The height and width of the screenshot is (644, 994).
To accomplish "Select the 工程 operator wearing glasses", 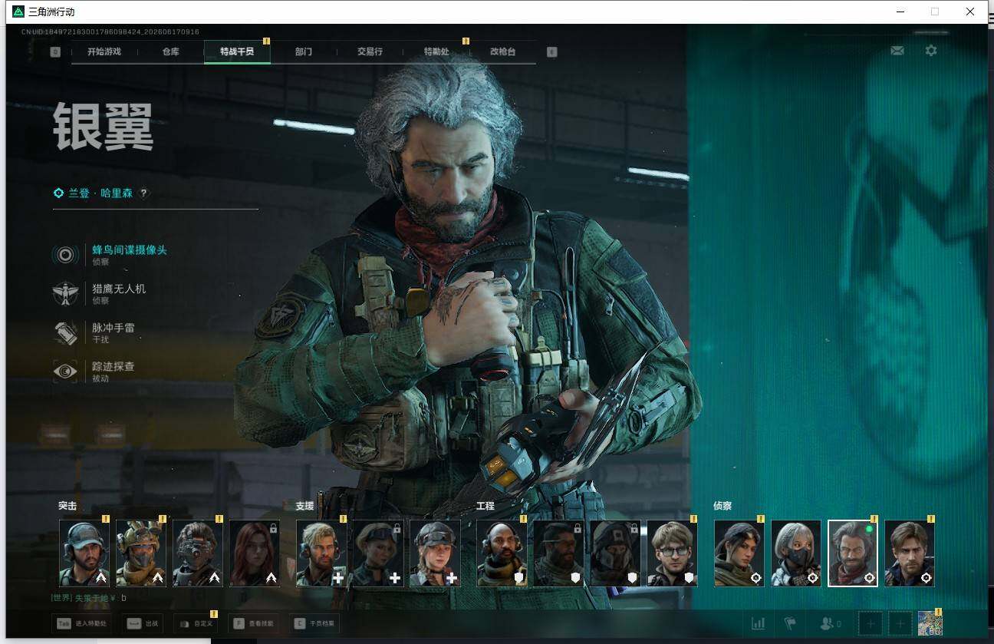I will 672,553.
